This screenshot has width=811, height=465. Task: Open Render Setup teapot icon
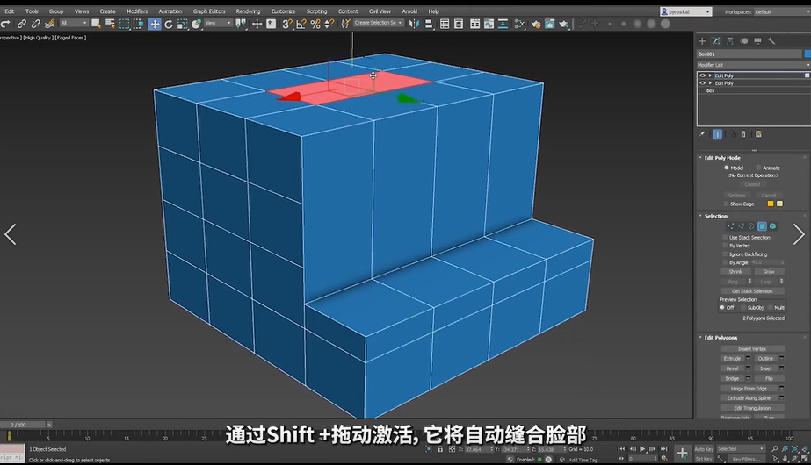click(535, 24)
